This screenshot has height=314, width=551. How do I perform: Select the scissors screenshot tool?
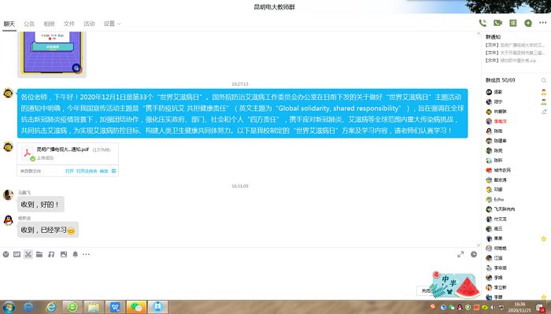click(x=28, y=254)
